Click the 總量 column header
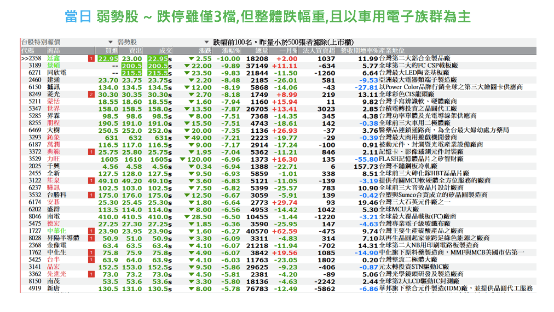This screenshot has width=554, height=312. 261,50
